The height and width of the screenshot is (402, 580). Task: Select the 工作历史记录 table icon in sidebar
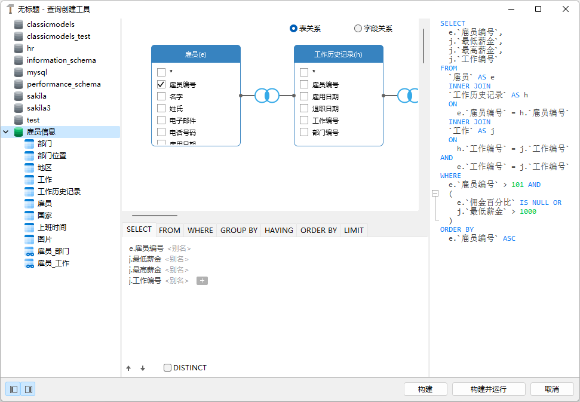[29, 191]
